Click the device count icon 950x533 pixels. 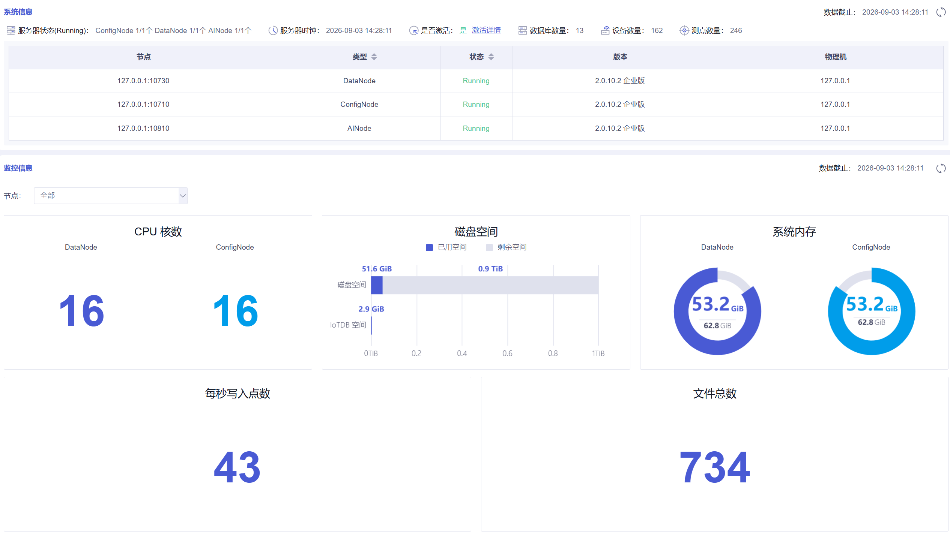(605, 30)
